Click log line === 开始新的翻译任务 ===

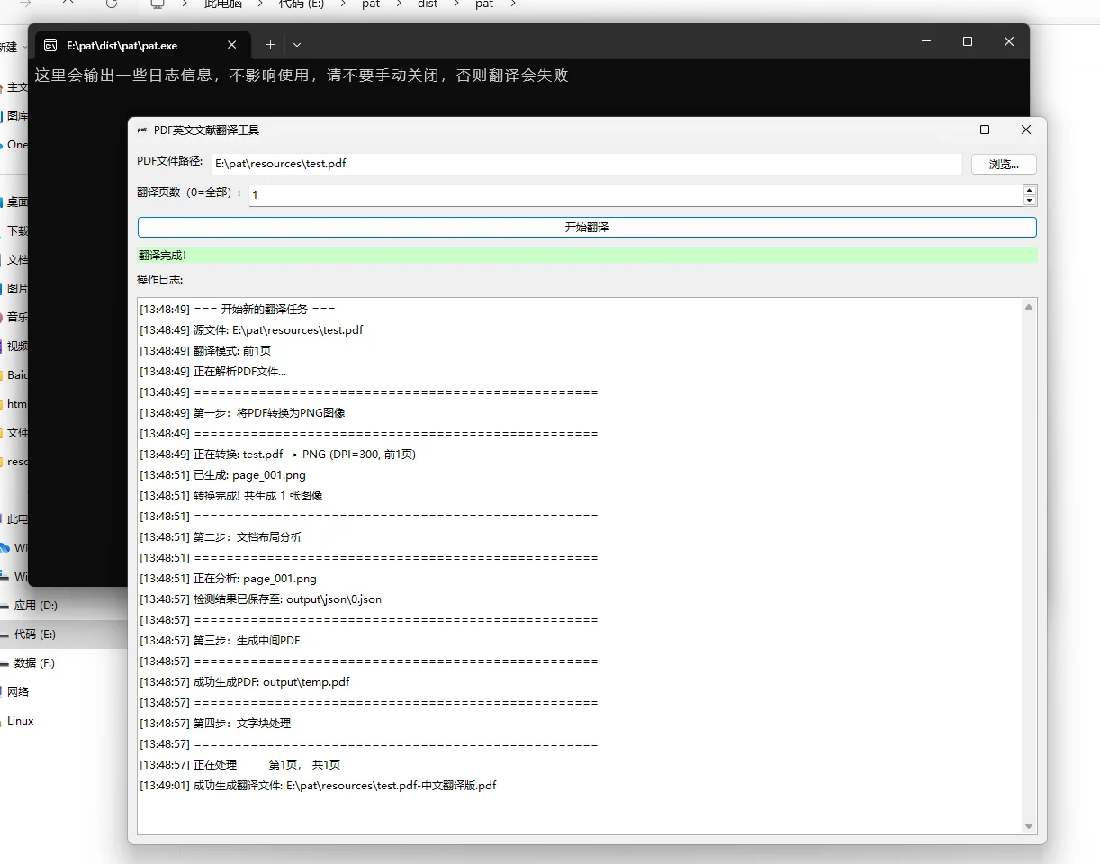click(238, 310)
